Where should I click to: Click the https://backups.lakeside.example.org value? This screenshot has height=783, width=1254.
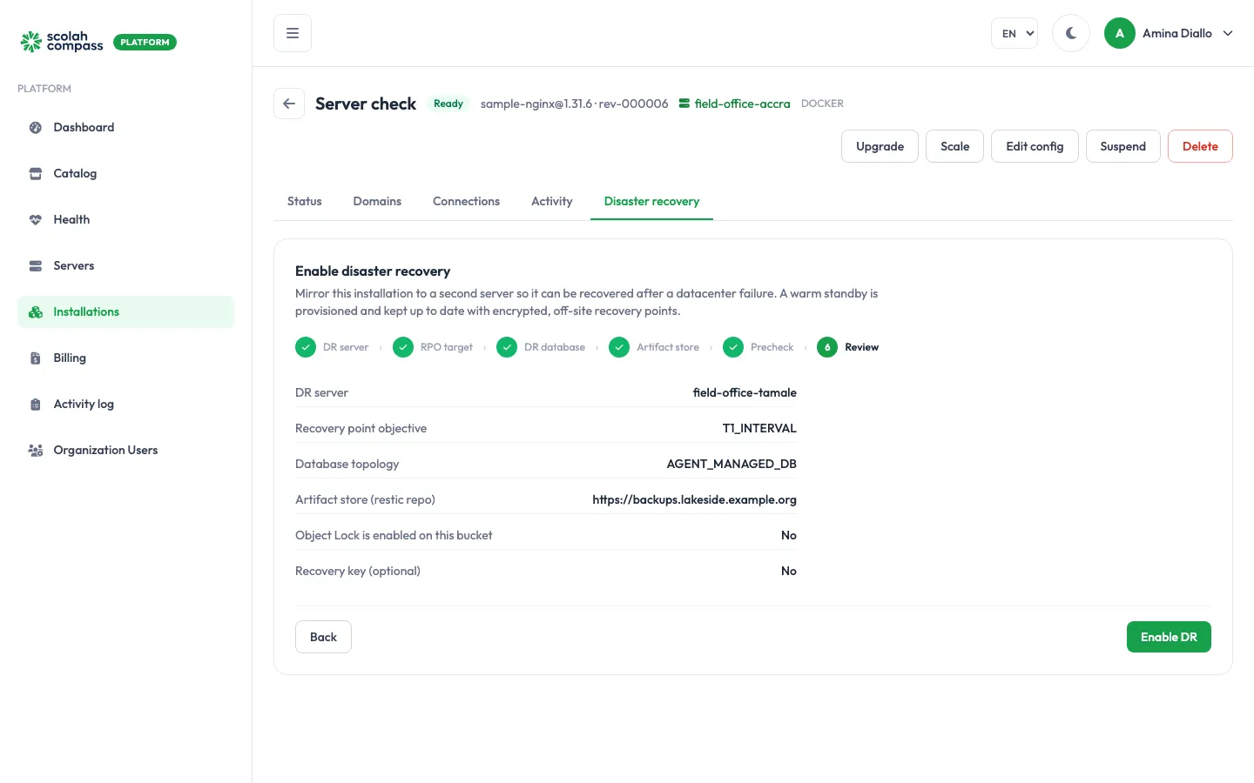pyautogui.click(x=694, y=499)
